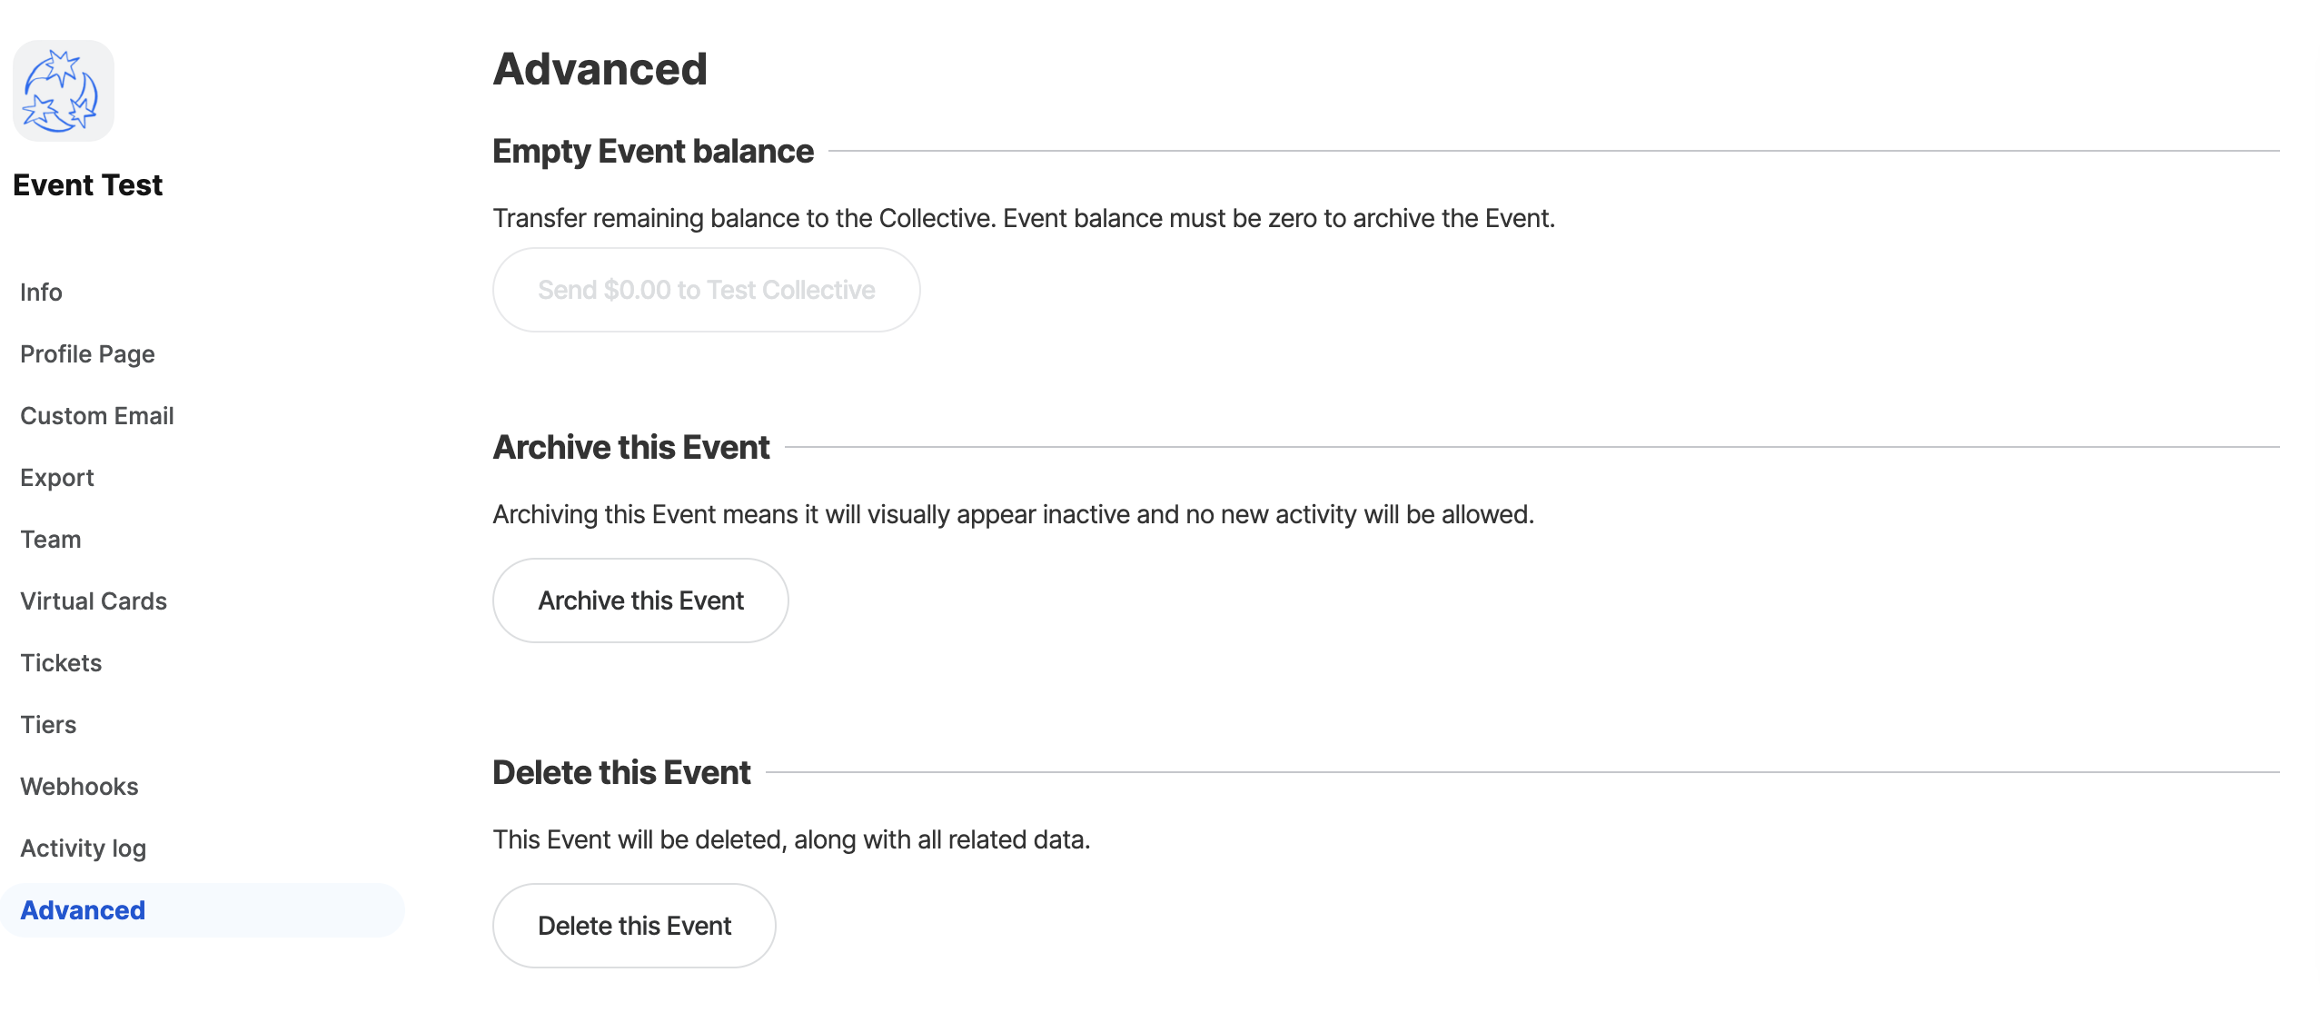
Task: Open Custom Email settings
Action: 96,416
